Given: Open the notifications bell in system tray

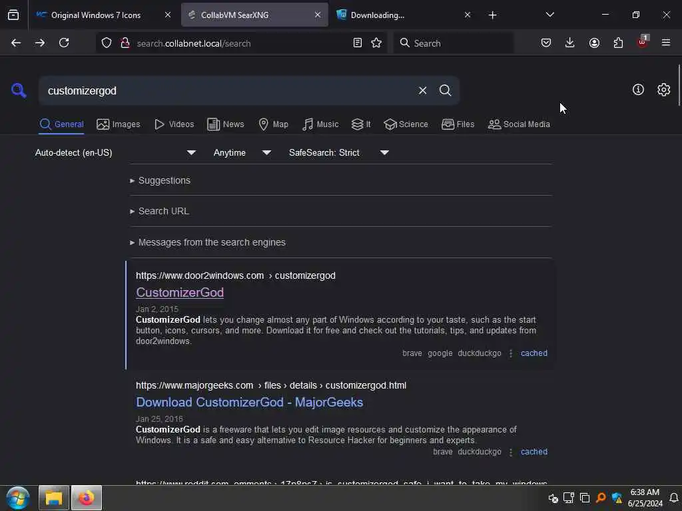Looking at the screenshot, I should point(674,498).
